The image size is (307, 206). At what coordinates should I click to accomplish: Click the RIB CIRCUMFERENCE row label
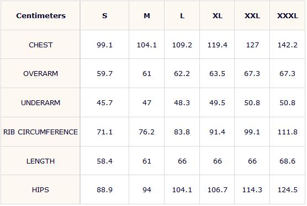[41, 132]
